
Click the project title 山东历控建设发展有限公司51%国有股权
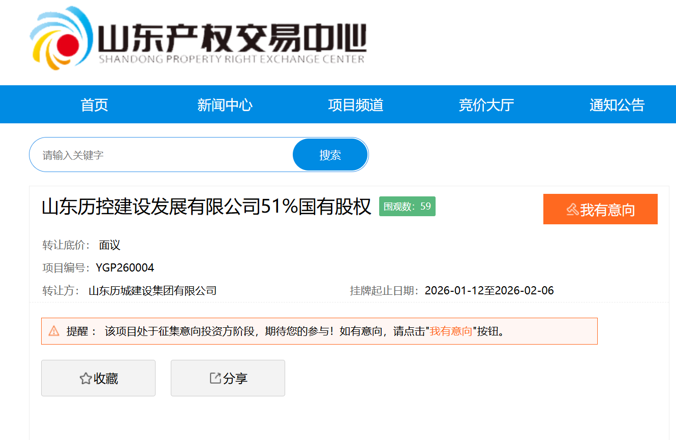(x=206, y=207)
